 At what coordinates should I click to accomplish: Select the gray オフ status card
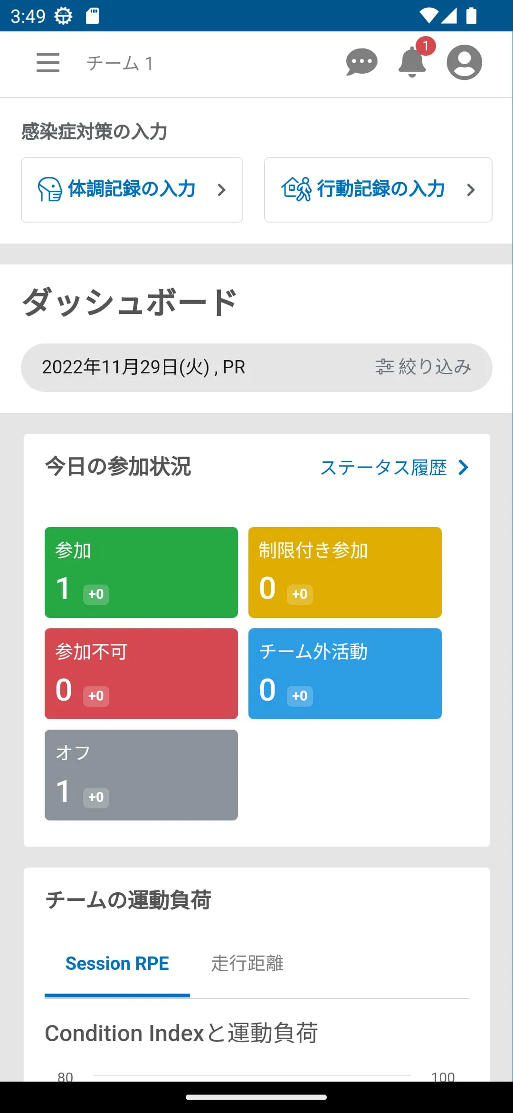tap(141, 775)
